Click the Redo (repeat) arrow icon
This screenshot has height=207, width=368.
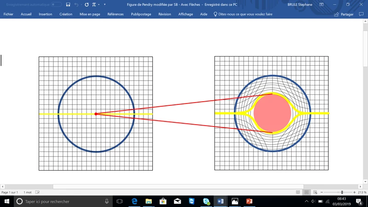pyautogui.click(x=86, y=5)
